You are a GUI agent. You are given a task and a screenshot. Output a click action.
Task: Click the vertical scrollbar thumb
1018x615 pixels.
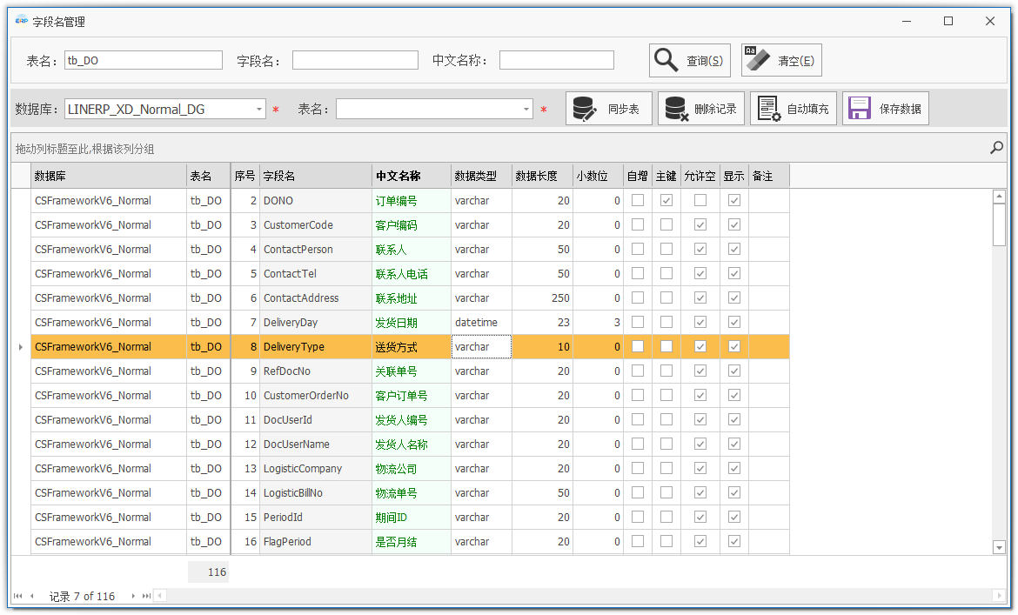click(x=999, y=224)
